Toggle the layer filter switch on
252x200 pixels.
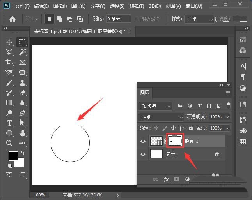(229, 105)
